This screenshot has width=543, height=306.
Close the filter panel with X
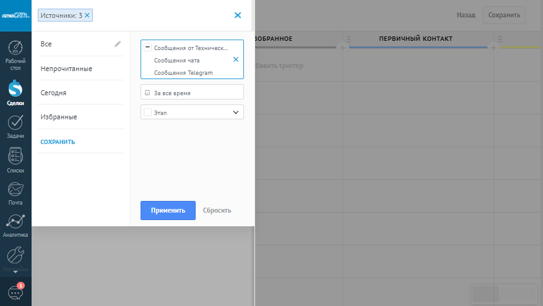point(238,15)
